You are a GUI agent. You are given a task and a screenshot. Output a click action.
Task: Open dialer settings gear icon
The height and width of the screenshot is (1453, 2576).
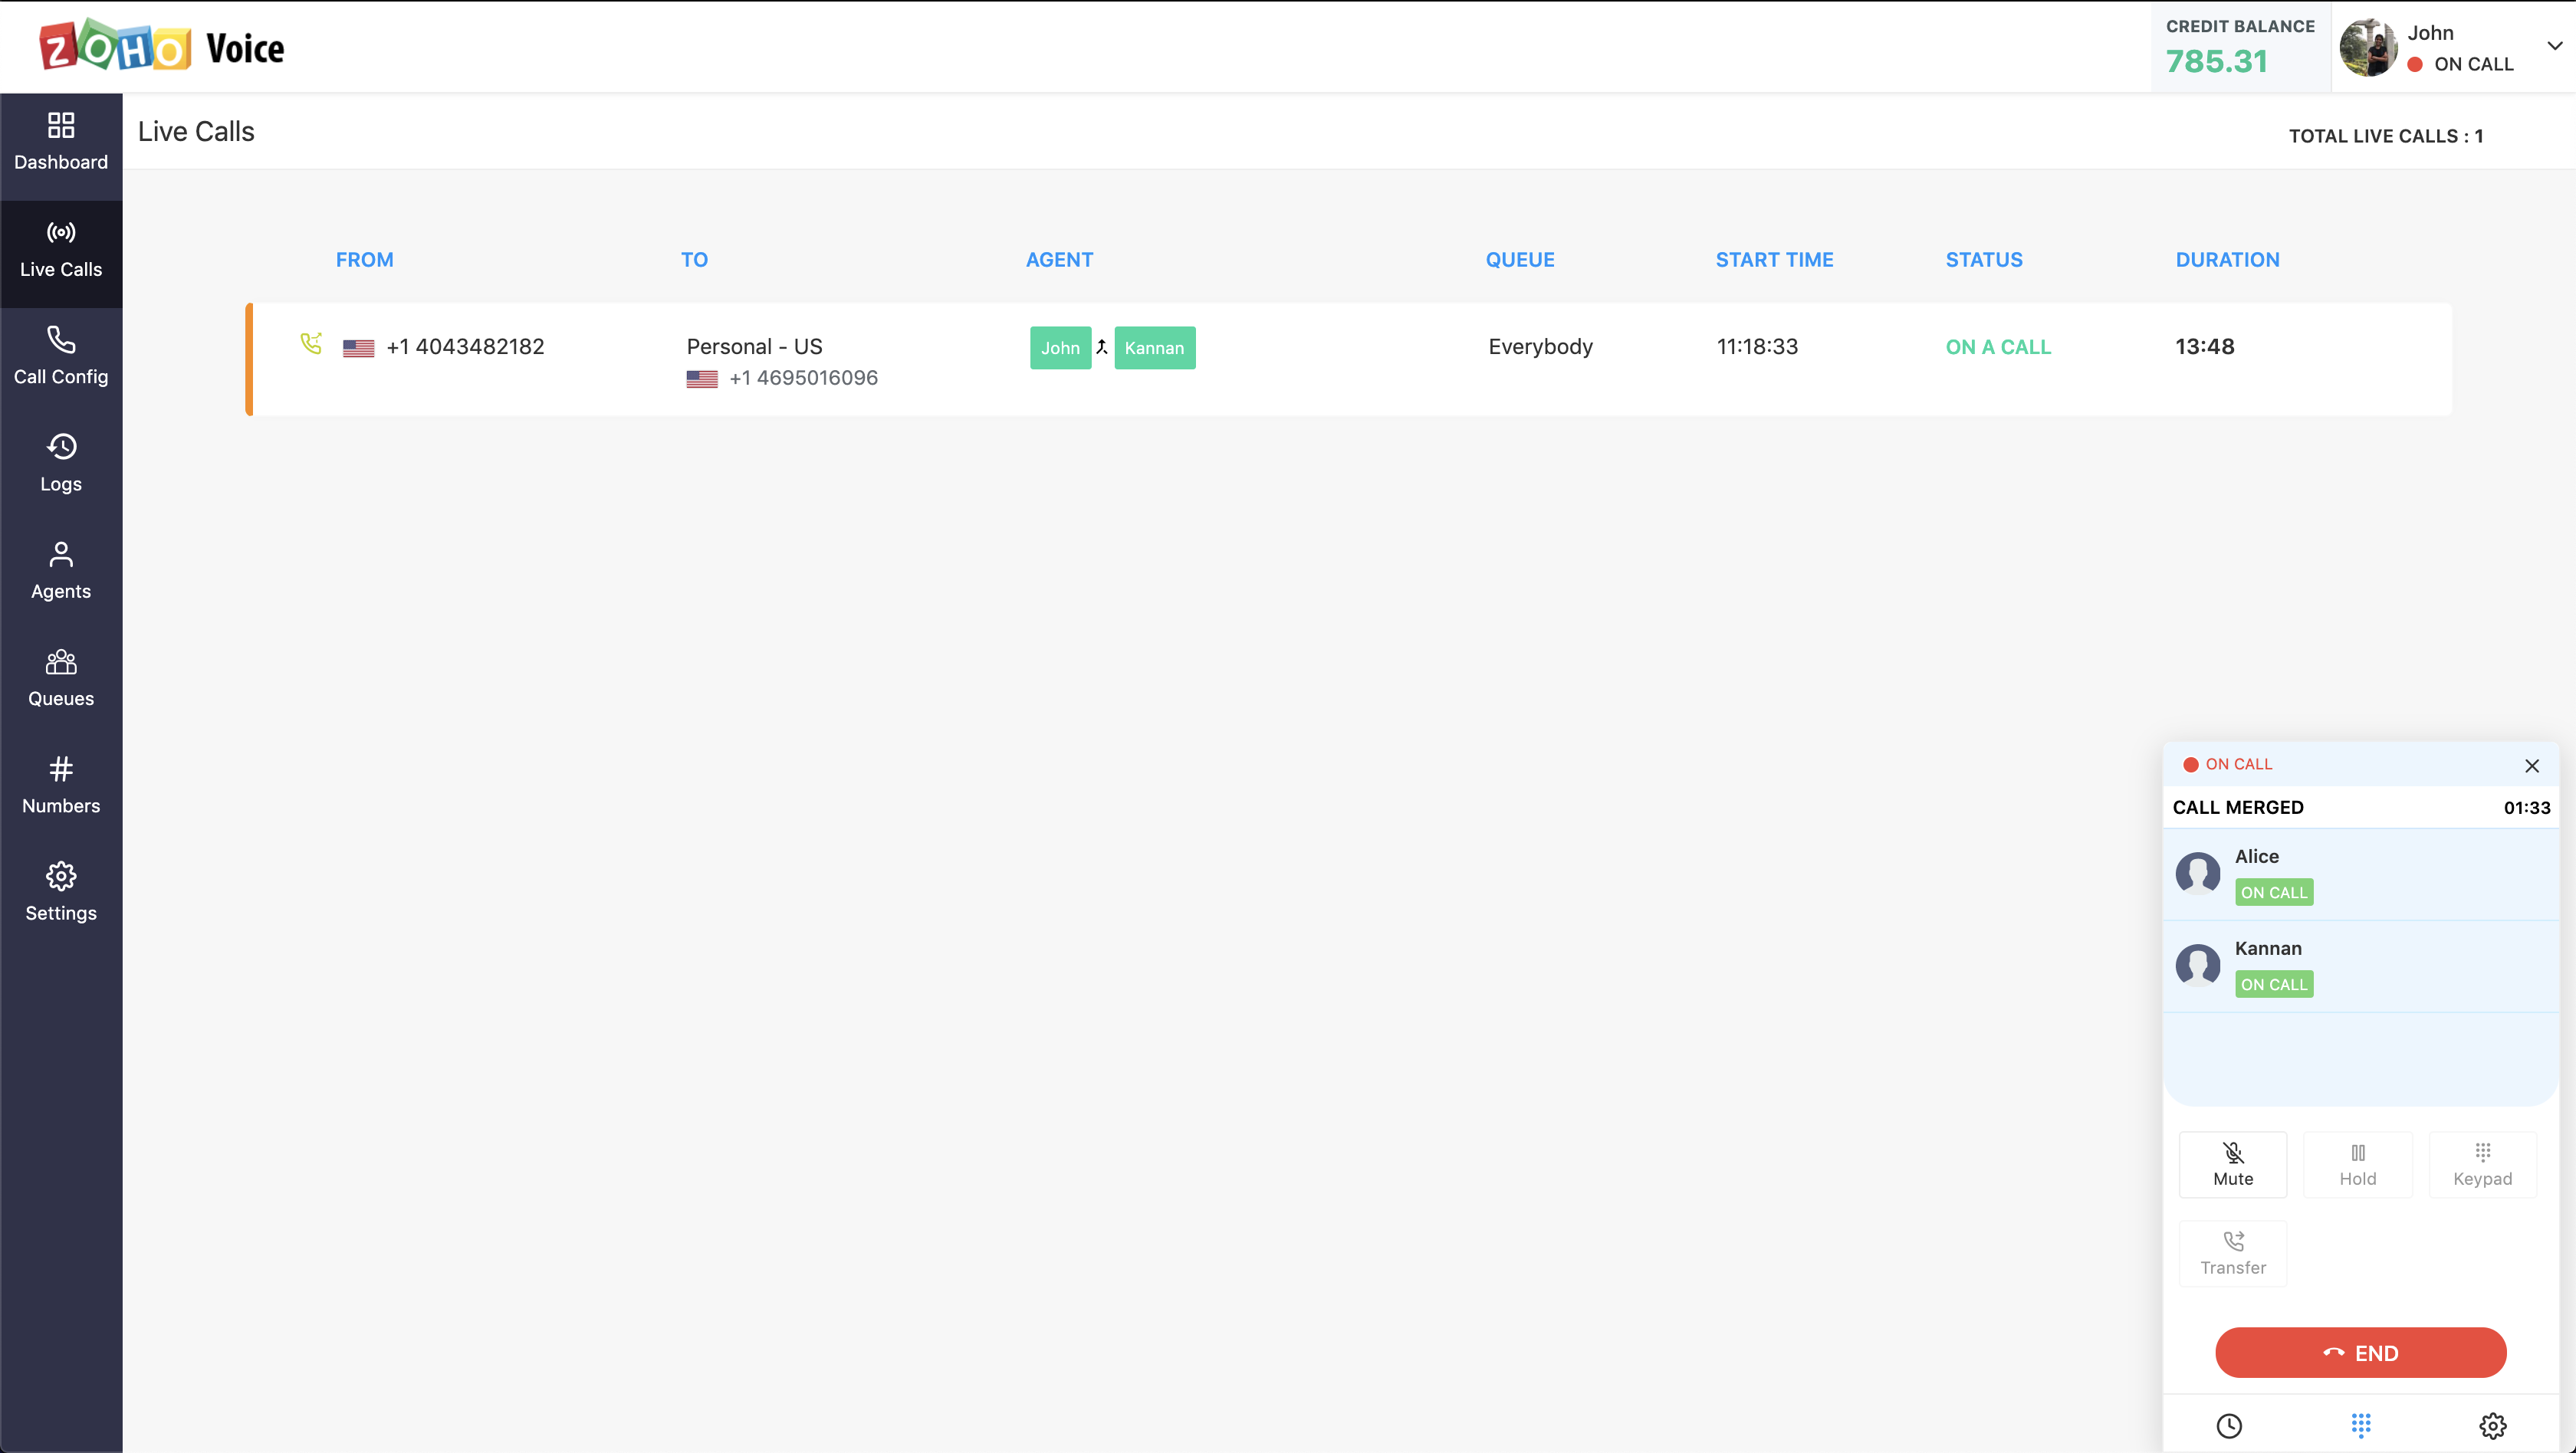(x=2492, y=1425)
